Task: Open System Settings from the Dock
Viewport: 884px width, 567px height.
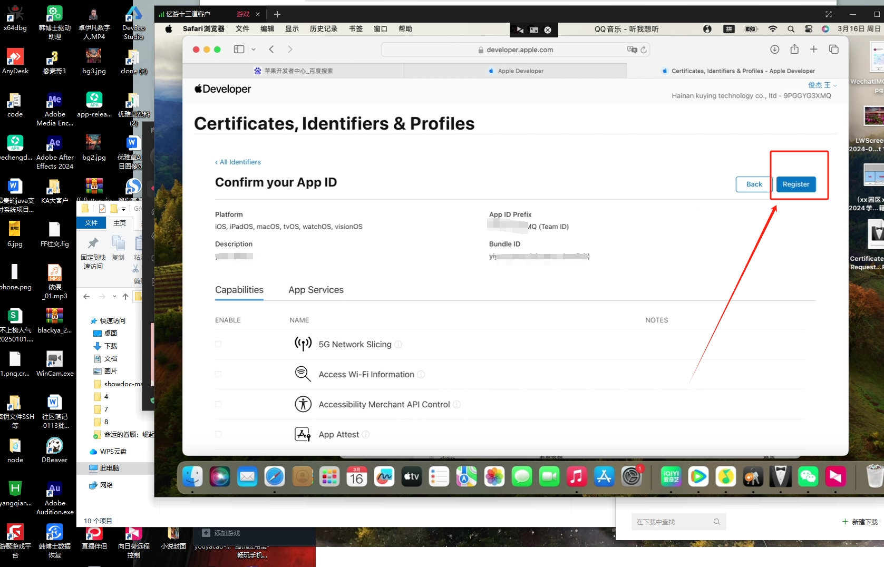Action: [x=632, y=477]
